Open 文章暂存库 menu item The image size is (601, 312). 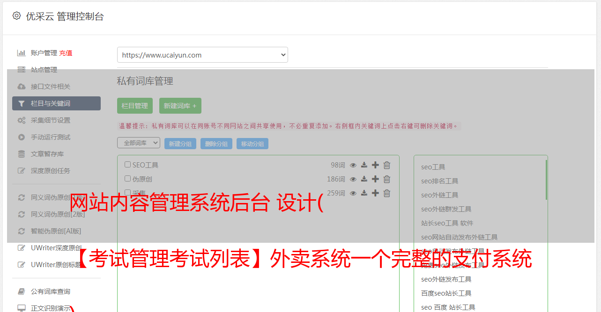[47, 154]
